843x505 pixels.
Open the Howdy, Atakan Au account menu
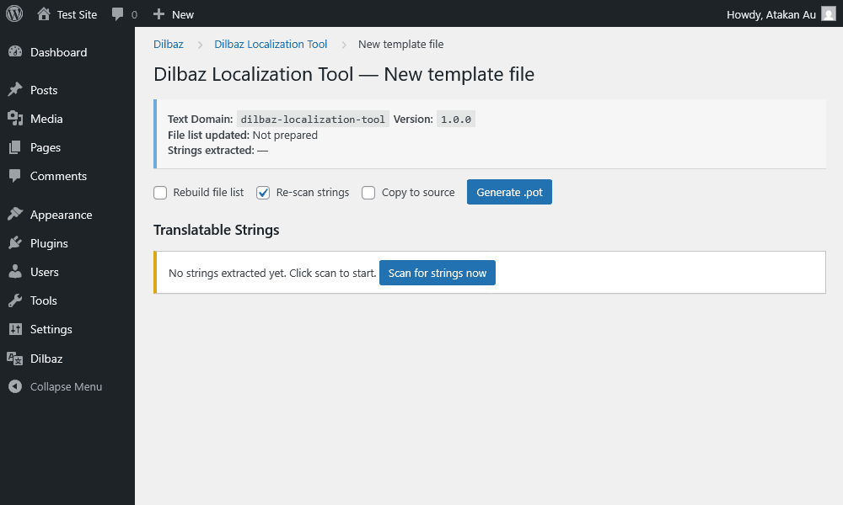coord(773,13)
